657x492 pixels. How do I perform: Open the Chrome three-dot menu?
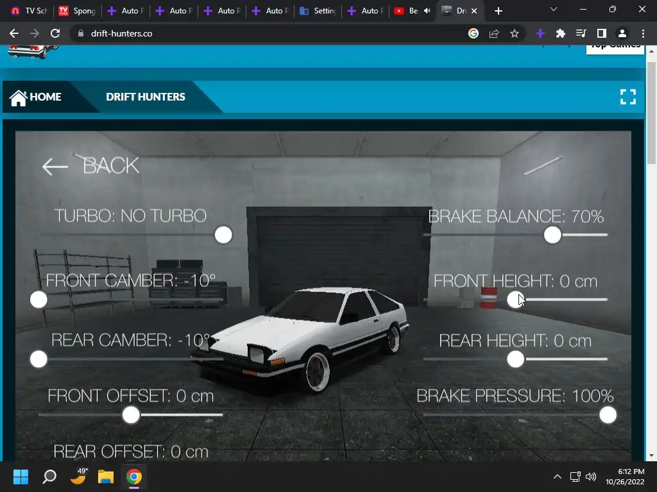pyautogui.click(x=643, y=33)
